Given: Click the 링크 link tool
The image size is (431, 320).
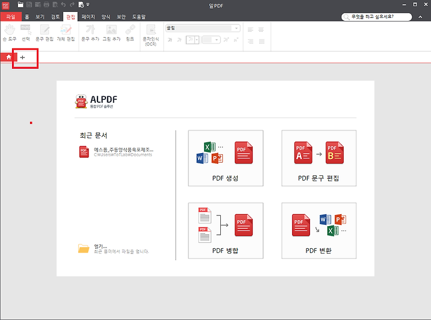Looking at the screenshot, I should [x=130, y=33].
